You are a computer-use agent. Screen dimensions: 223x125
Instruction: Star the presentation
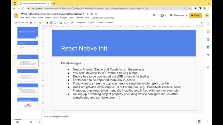[x=87, y=14]
